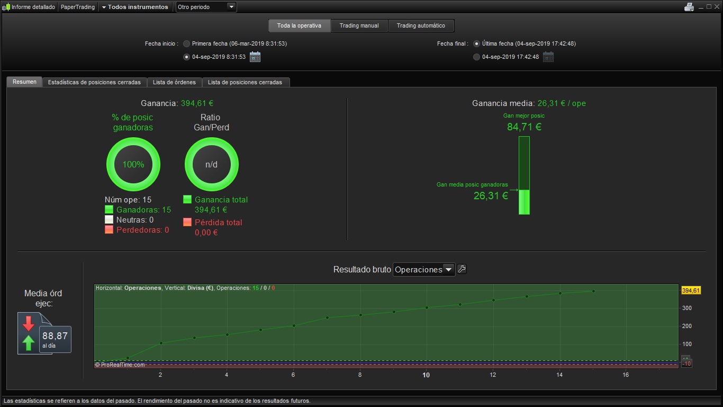Click the average executed orders arrows icon
The image size is (723, 407).
pyautogui.click(x=29, y=333)
